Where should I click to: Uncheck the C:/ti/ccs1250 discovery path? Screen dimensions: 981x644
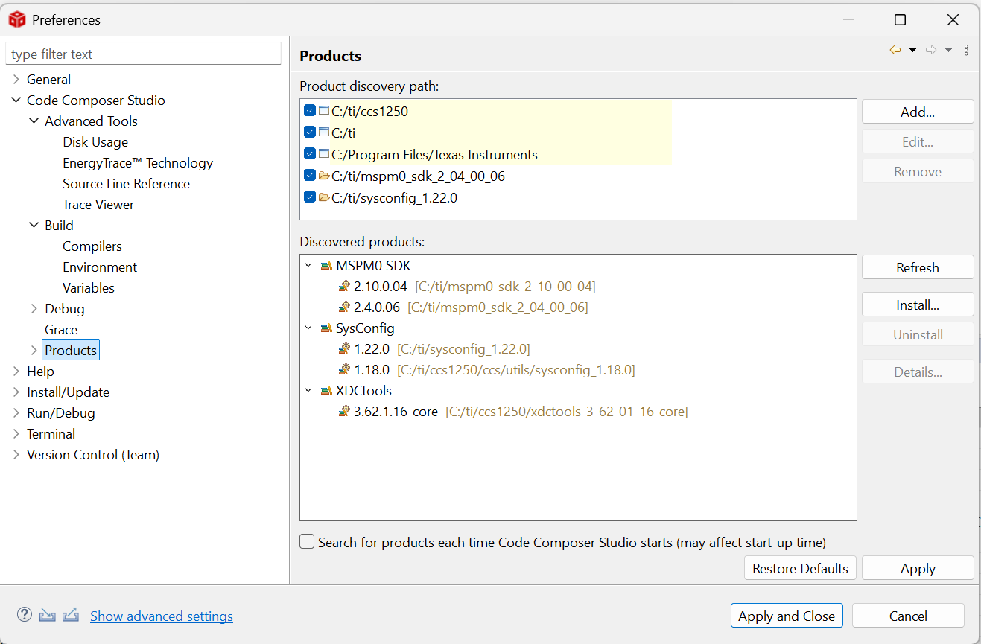310,111
